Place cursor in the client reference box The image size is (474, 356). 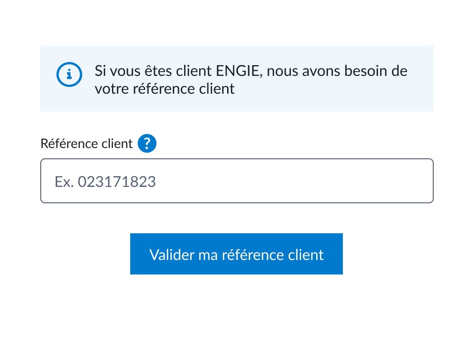[237, 181]
